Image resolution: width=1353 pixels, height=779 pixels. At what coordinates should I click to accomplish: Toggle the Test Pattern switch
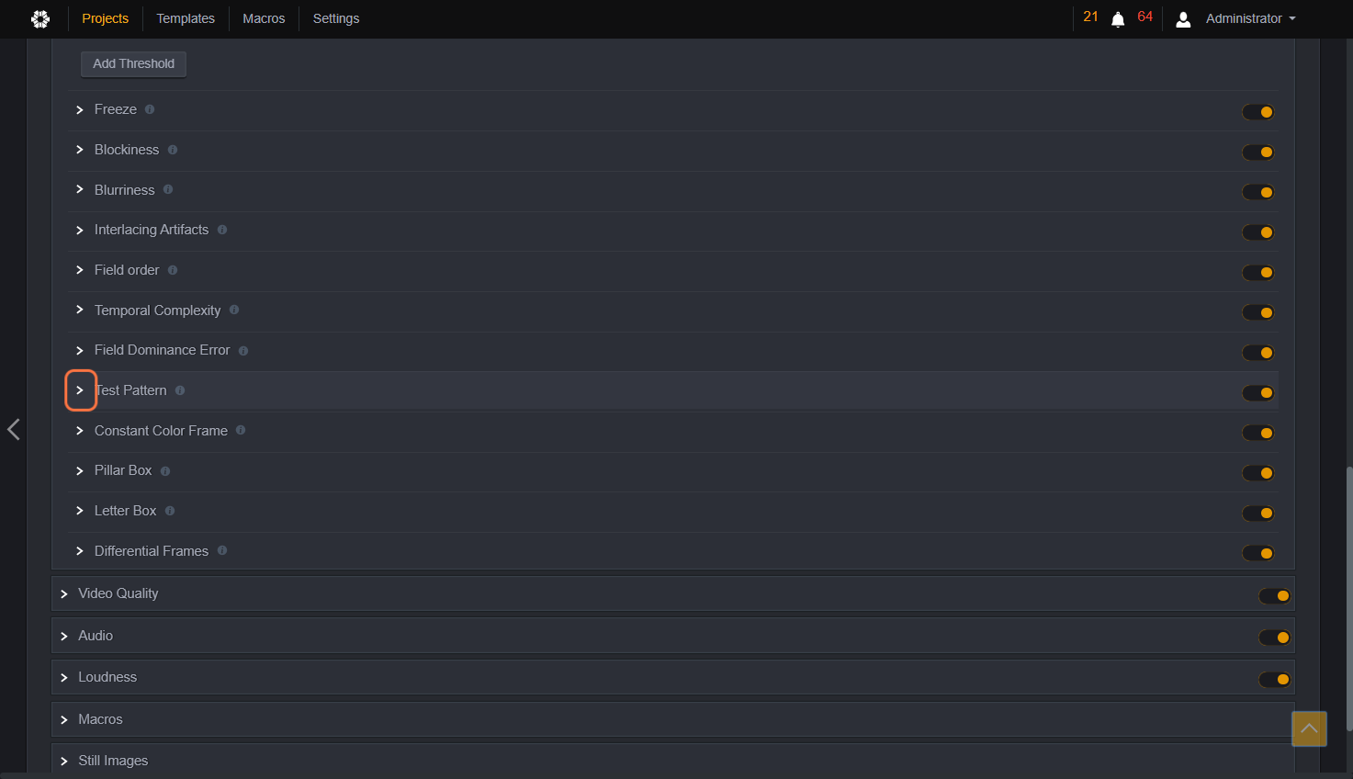click(1258, 393)
